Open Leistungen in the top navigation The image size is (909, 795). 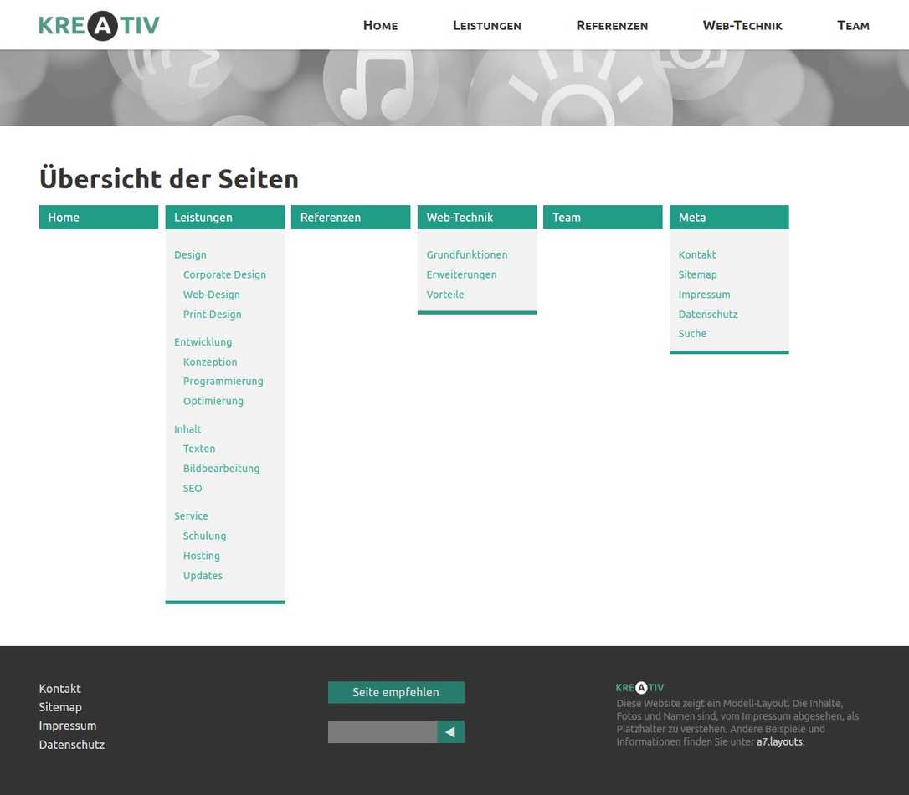pos(486,26)
